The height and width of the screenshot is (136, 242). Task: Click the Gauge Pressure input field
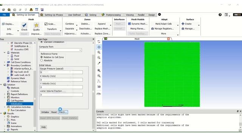[x=61, y=72]
